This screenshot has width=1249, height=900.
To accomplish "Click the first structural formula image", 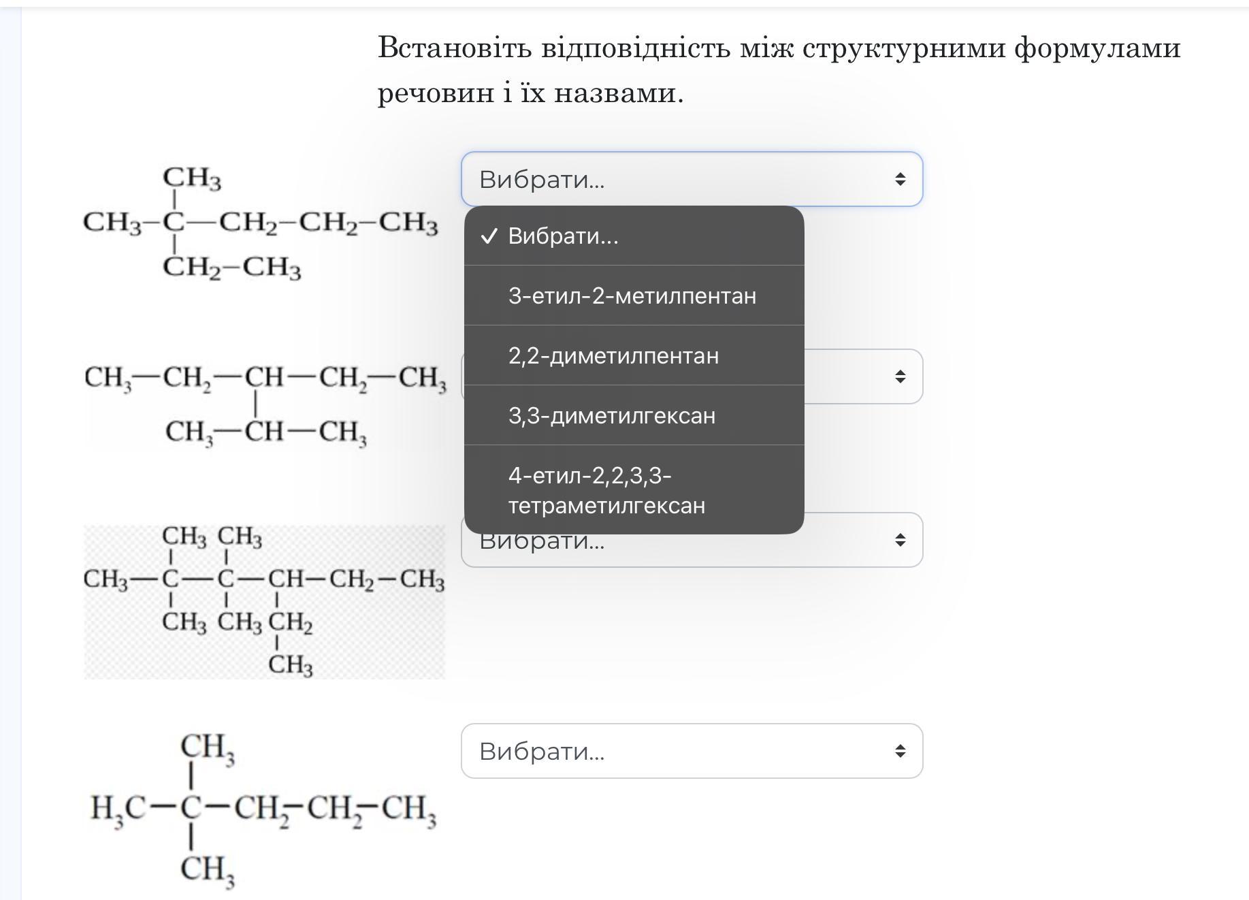I will pos(260,223).
